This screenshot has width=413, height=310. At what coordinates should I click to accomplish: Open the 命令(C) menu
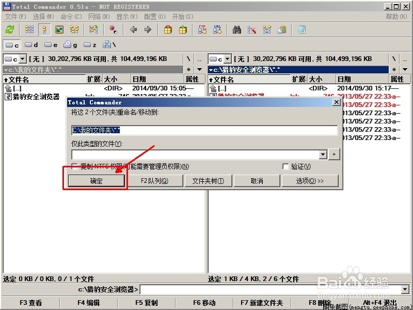pos(71,17)
